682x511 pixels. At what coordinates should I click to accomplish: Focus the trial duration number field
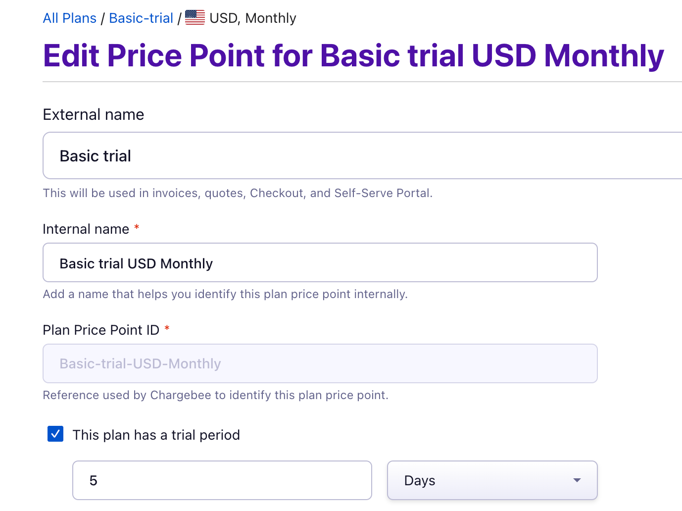(222, 480)
